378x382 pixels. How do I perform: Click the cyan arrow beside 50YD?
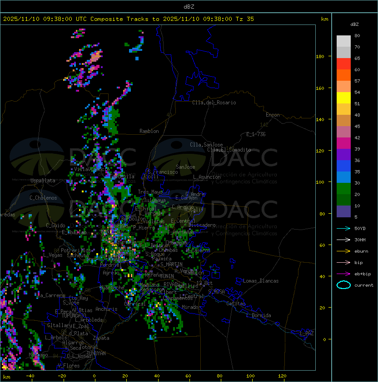coord(343,228)
